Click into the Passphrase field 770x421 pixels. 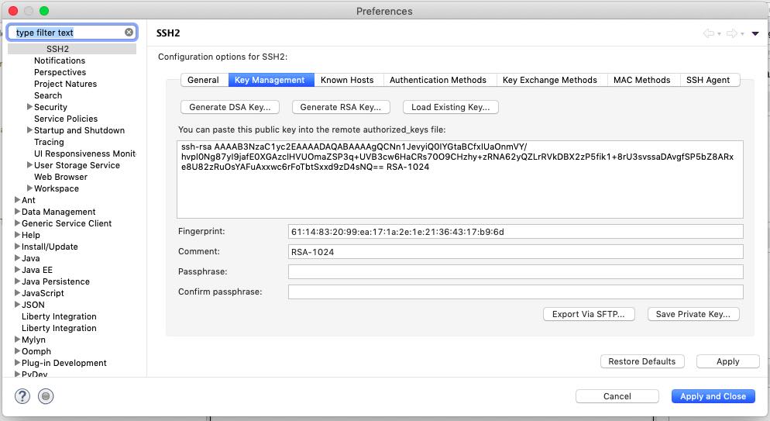tap(515, 272)
